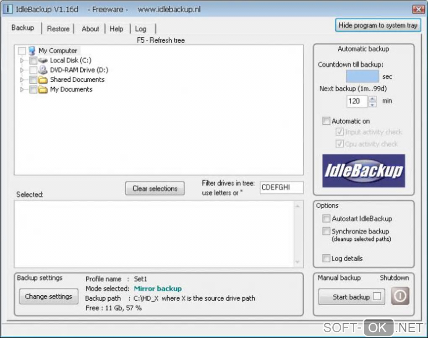Expand the Shared Documents tree node
The image size is (428, 338).
pyautogui.click(x=22, y=80)
